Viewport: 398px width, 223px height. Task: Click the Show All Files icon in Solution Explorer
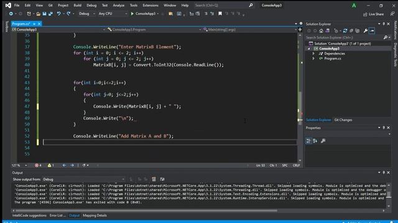(x=358, y=31)
